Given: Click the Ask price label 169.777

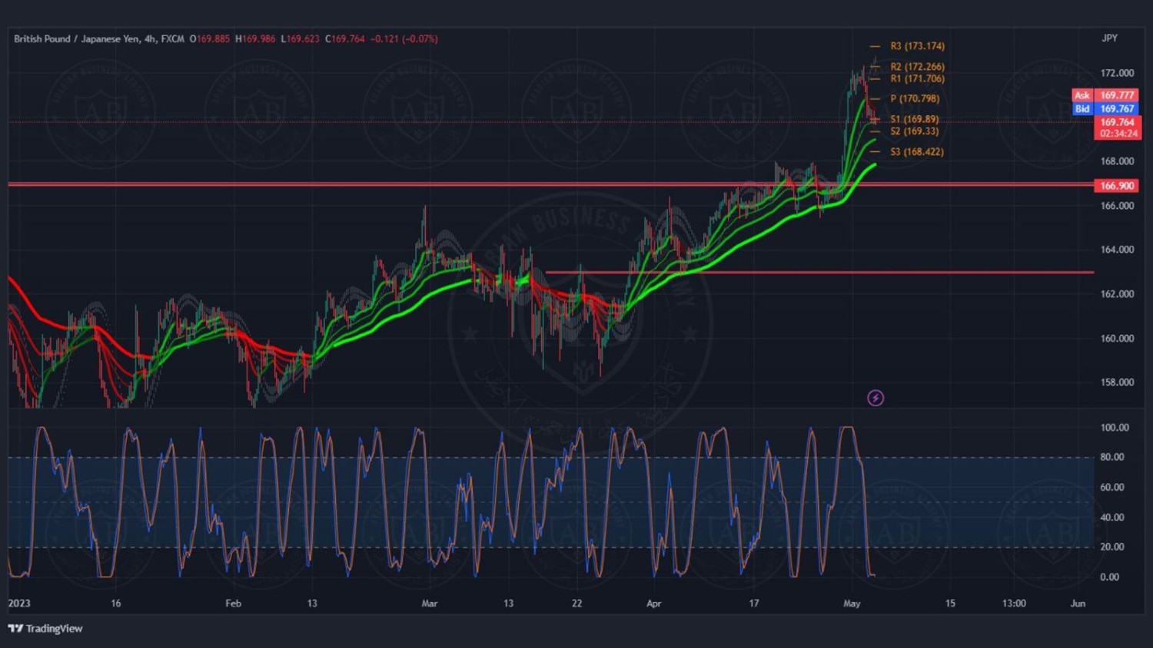Looking at the screenshot, I should 1117,95.
